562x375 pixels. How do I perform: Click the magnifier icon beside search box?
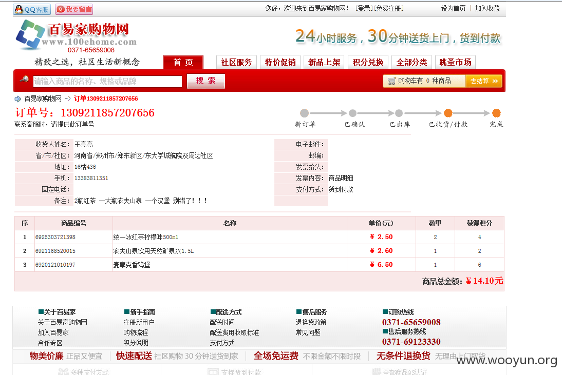click(x=24, y=79)
